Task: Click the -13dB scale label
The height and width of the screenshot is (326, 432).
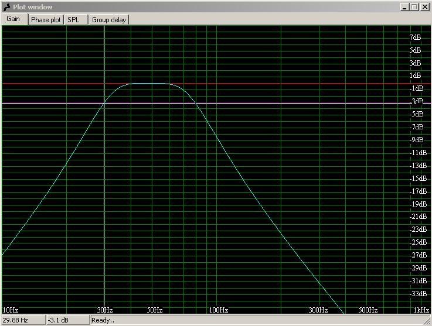Action: point(418,165)
